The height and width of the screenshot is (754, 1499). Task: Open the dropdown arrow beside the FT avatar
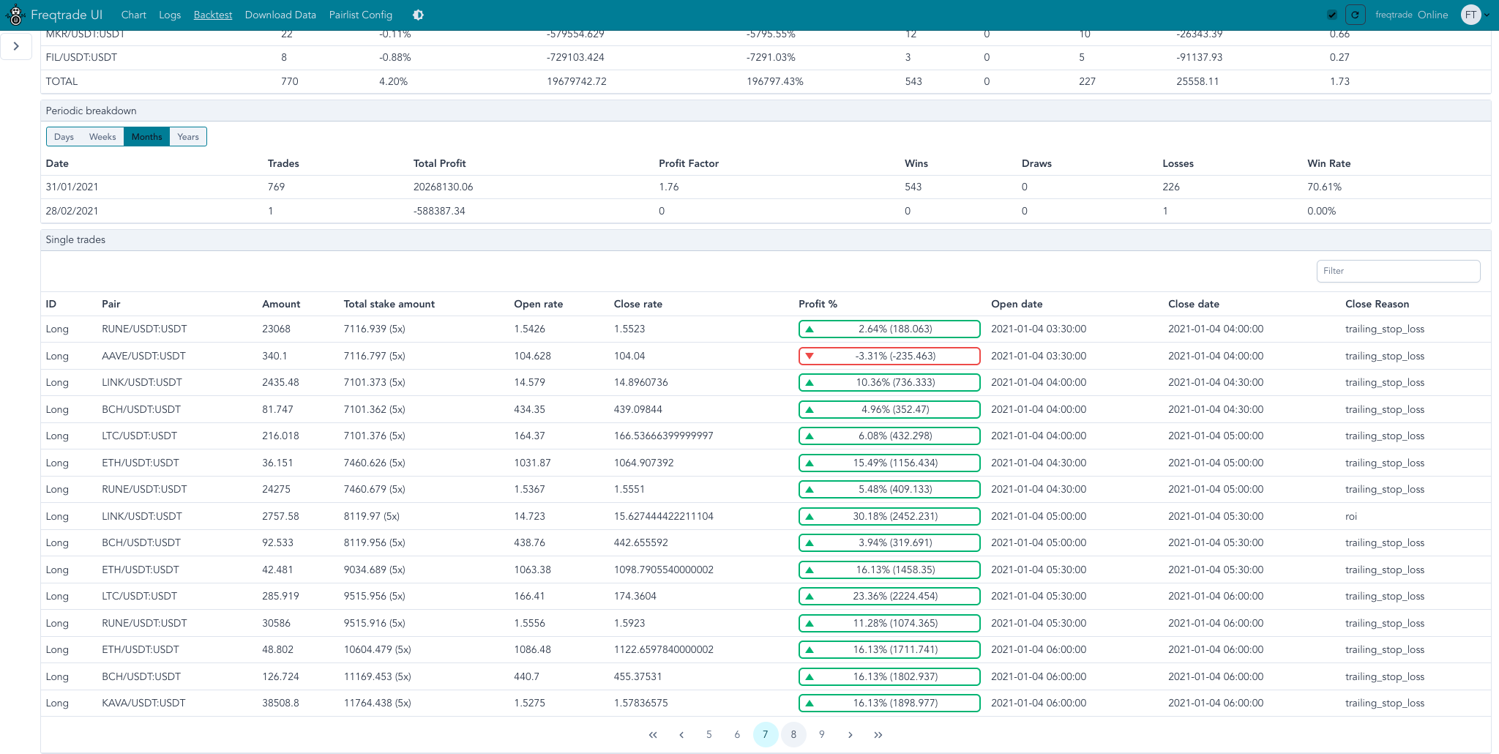[x=1487, y=15]
